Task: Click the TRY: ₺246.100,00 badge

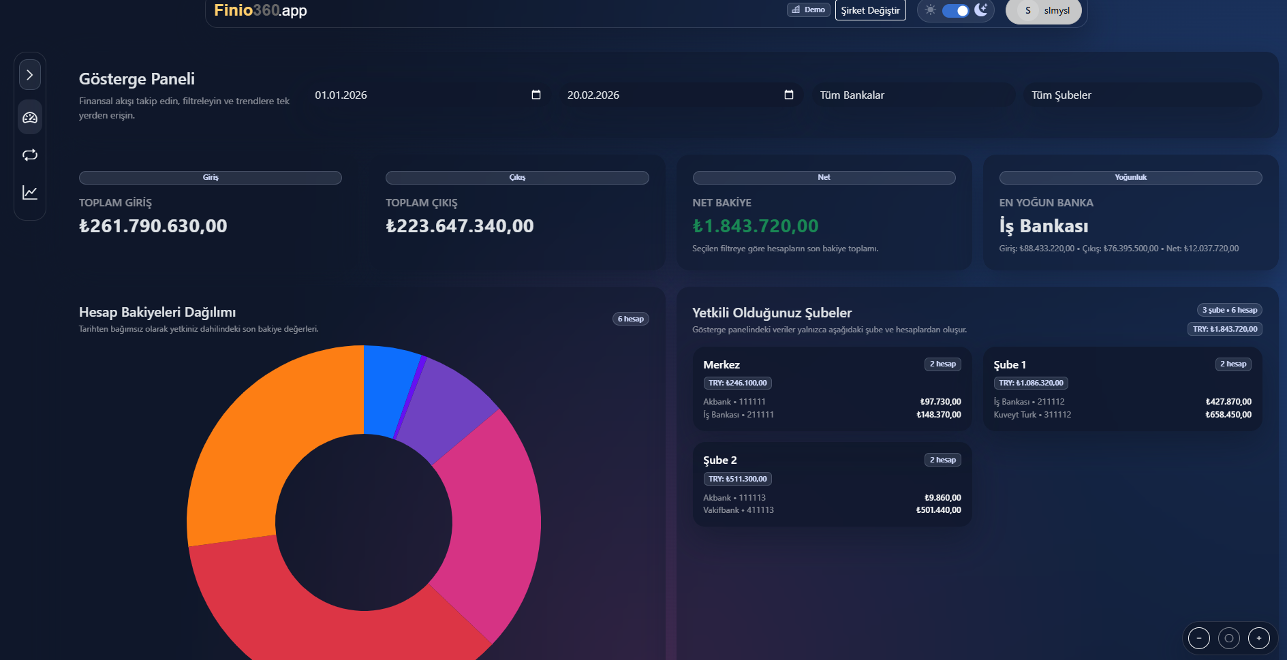Action: (737, 383)
